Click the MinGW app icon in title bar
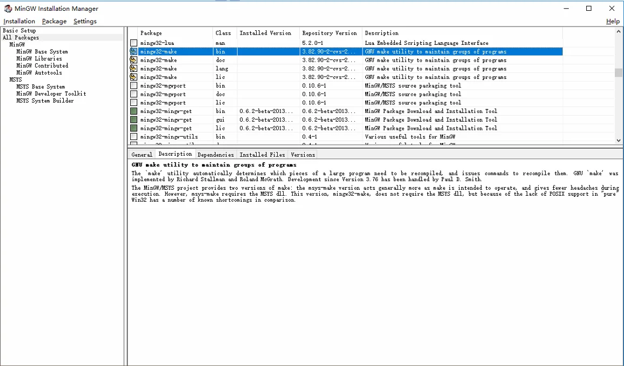The height and width of the screenshot is (366, 624). tap(8, 8)
